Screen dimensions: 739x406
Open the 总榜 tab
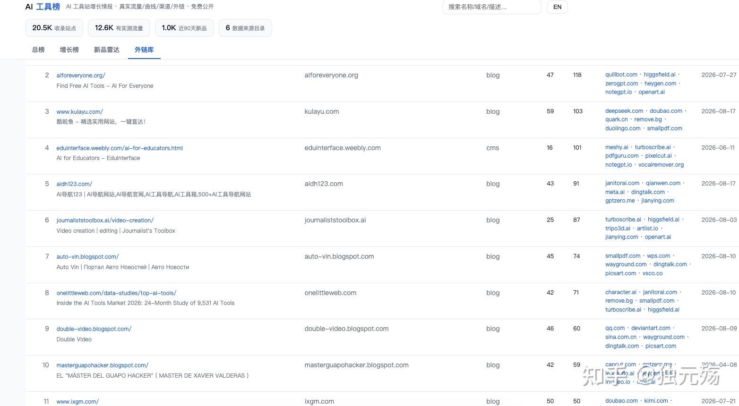click(x=38, y=50)
